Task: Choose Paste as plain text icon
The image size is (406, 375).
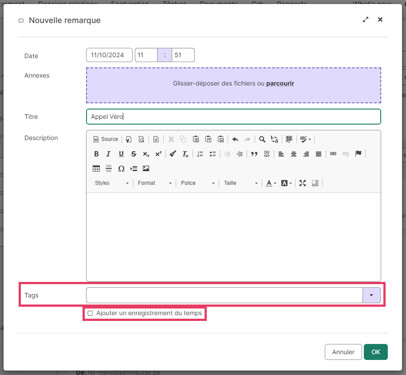Action: (208, 139)
